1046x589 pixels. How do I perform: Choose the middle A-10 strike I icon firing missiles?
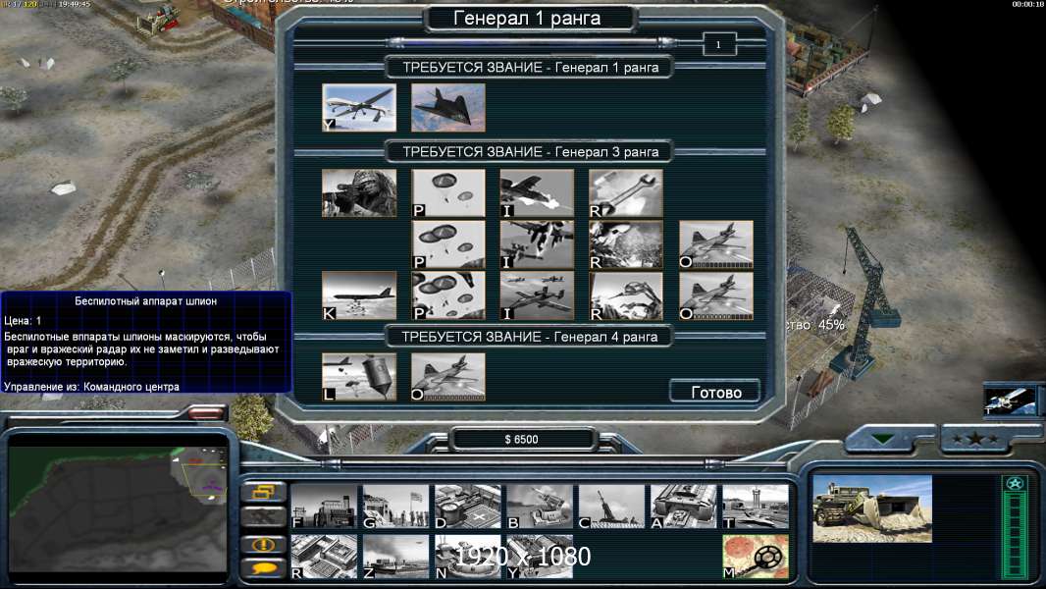click(x=537, y=244)
